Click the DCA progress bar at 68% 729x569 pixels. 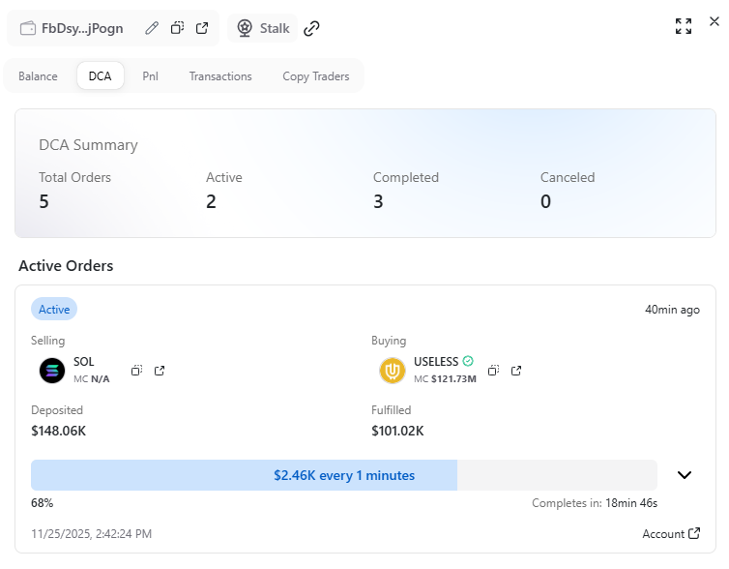point(344,475)
